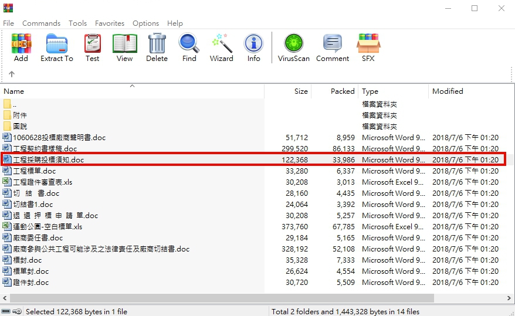The height and width of the screenshot is (316, 515).
Task: Open the File menu
Action: coord(9,23)
